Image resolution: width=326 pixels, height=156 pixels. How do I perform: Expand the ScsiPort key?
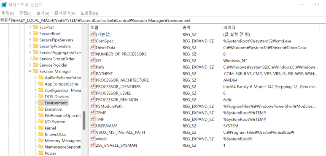(30, 27)
